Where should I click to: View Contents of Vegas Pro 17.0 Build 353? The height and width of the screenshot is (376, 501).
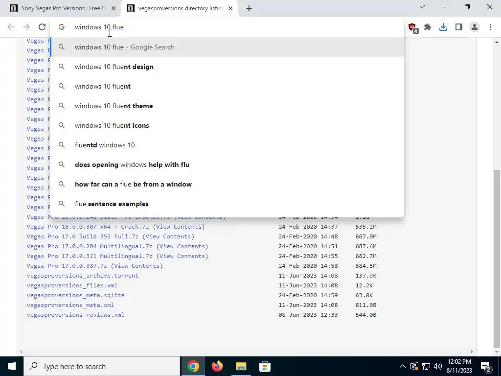tap(168, 236)
